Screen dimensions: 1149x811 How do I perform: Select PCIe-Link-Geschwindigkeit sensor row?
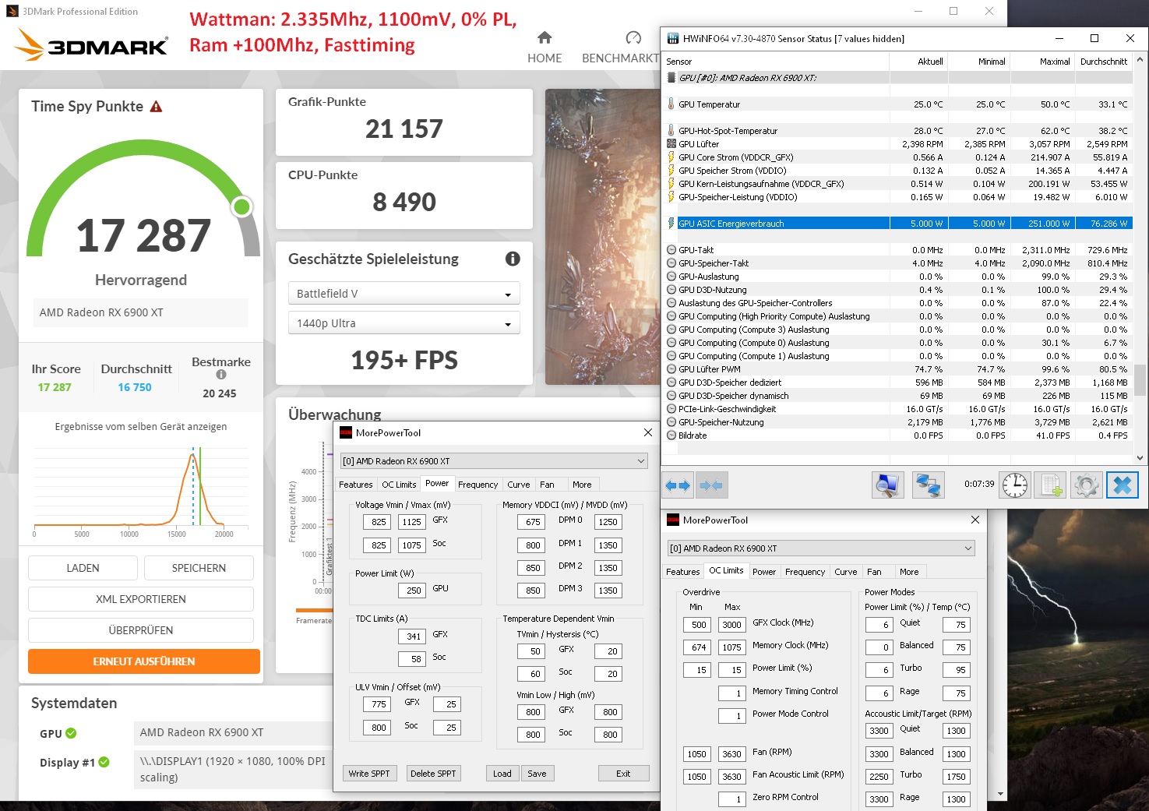[898, 409]
